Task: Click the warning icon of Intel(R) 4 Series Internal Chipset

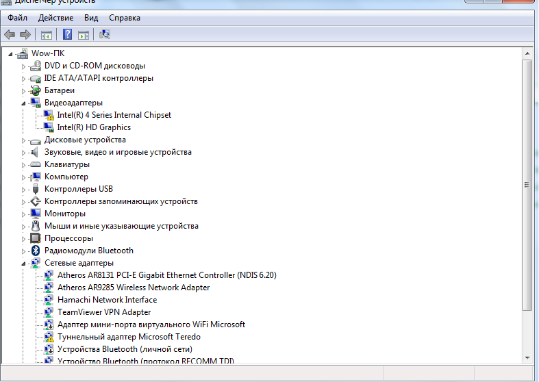Action: pyautogui.click(x=49, y=115)
